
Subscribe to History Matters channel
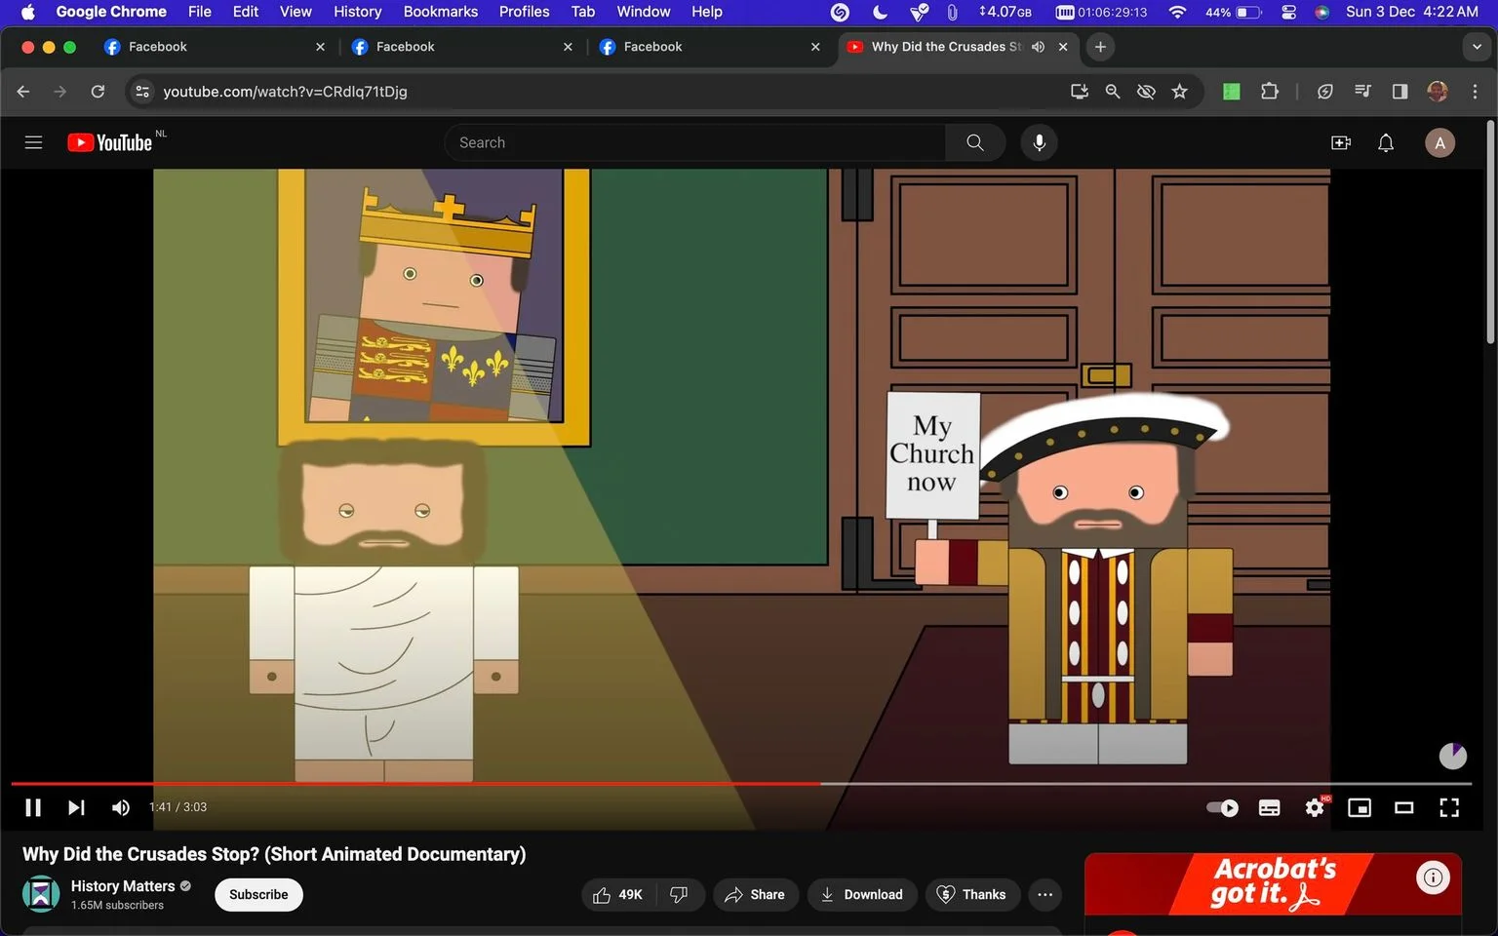258,894
